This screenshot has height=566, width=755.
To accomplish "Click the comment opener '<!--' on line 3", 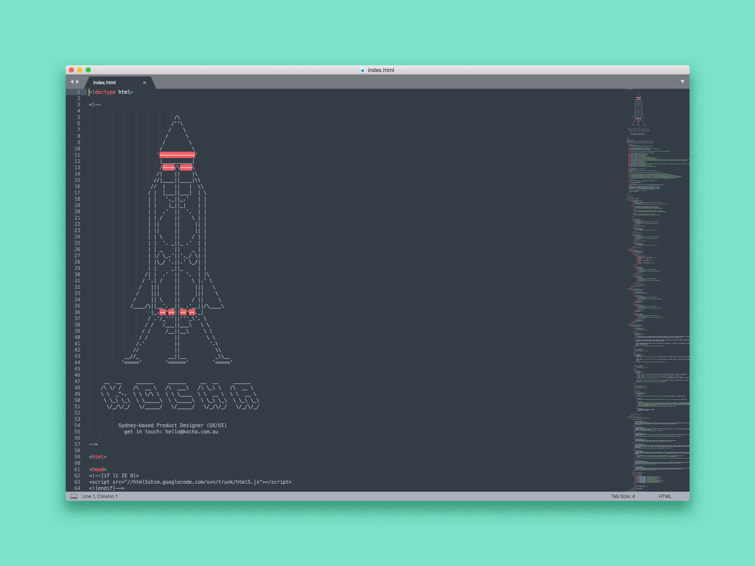I will click(95, 105).
